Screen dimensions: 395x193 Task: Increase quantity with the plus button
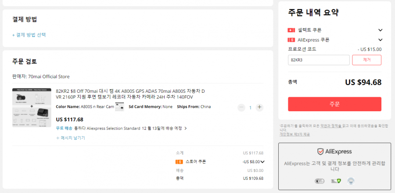tap(259, 107)
